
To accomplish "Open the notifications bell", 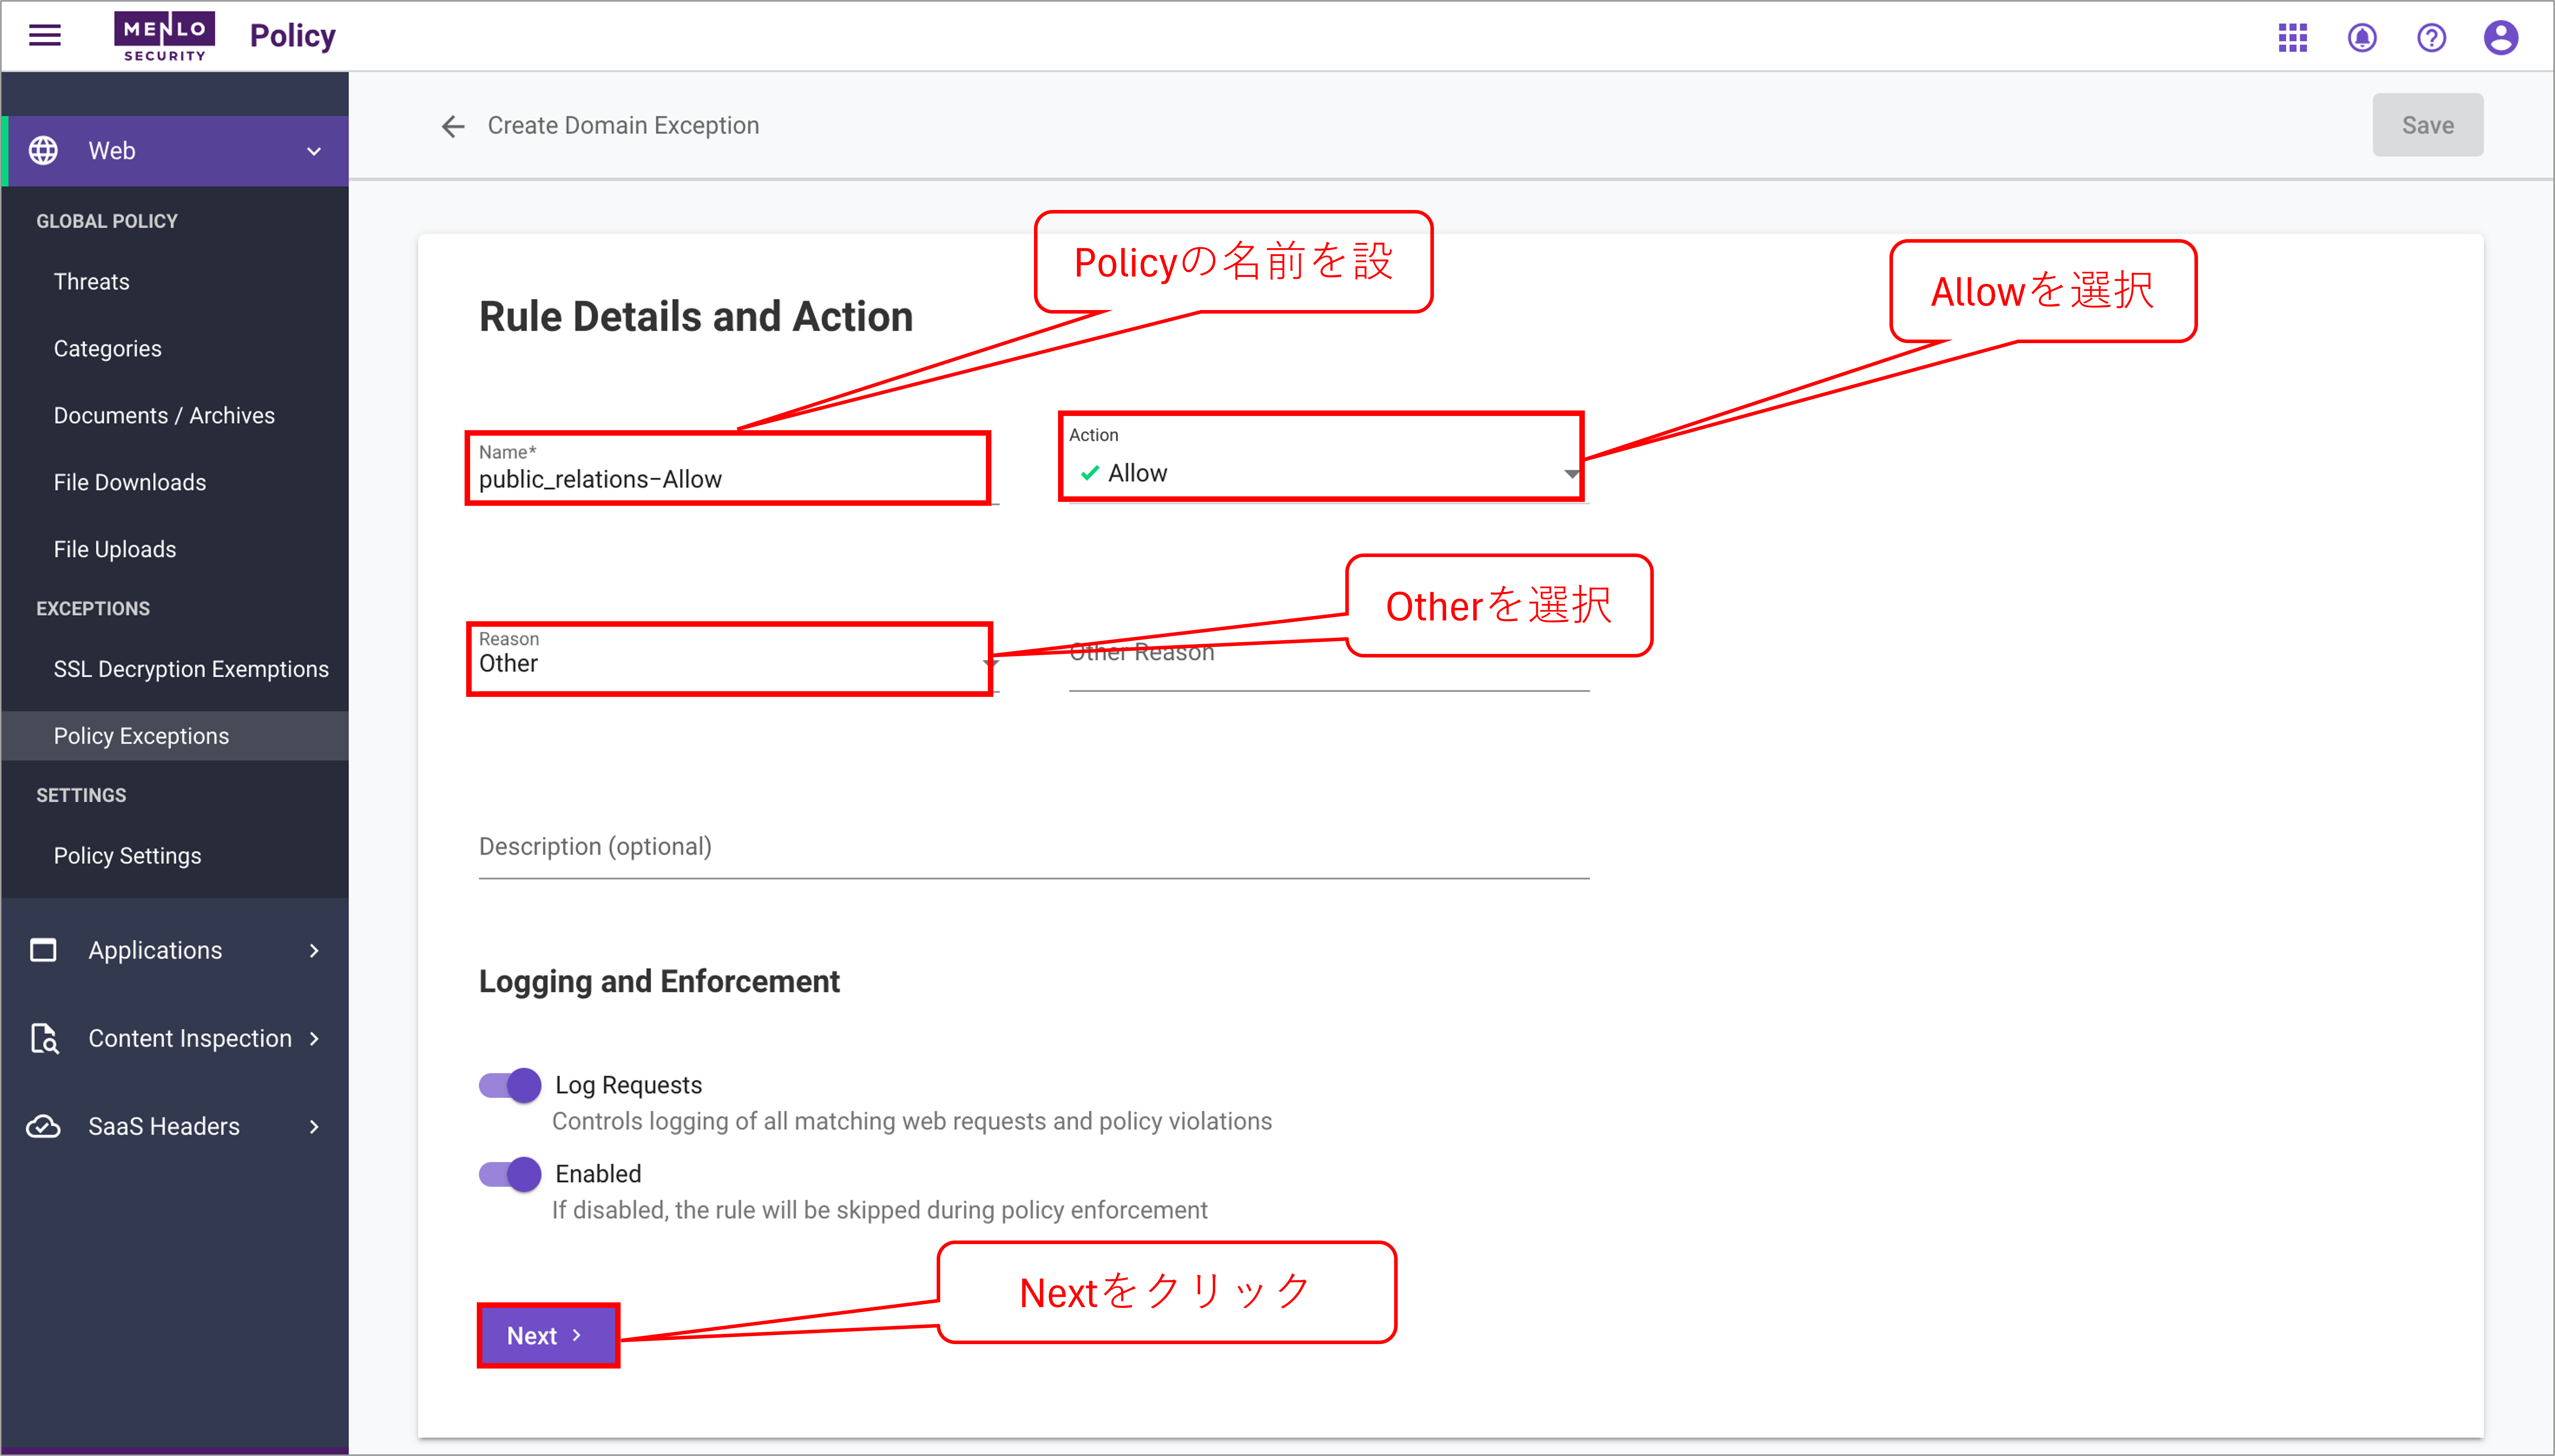I will click(x=2362, y=37).
